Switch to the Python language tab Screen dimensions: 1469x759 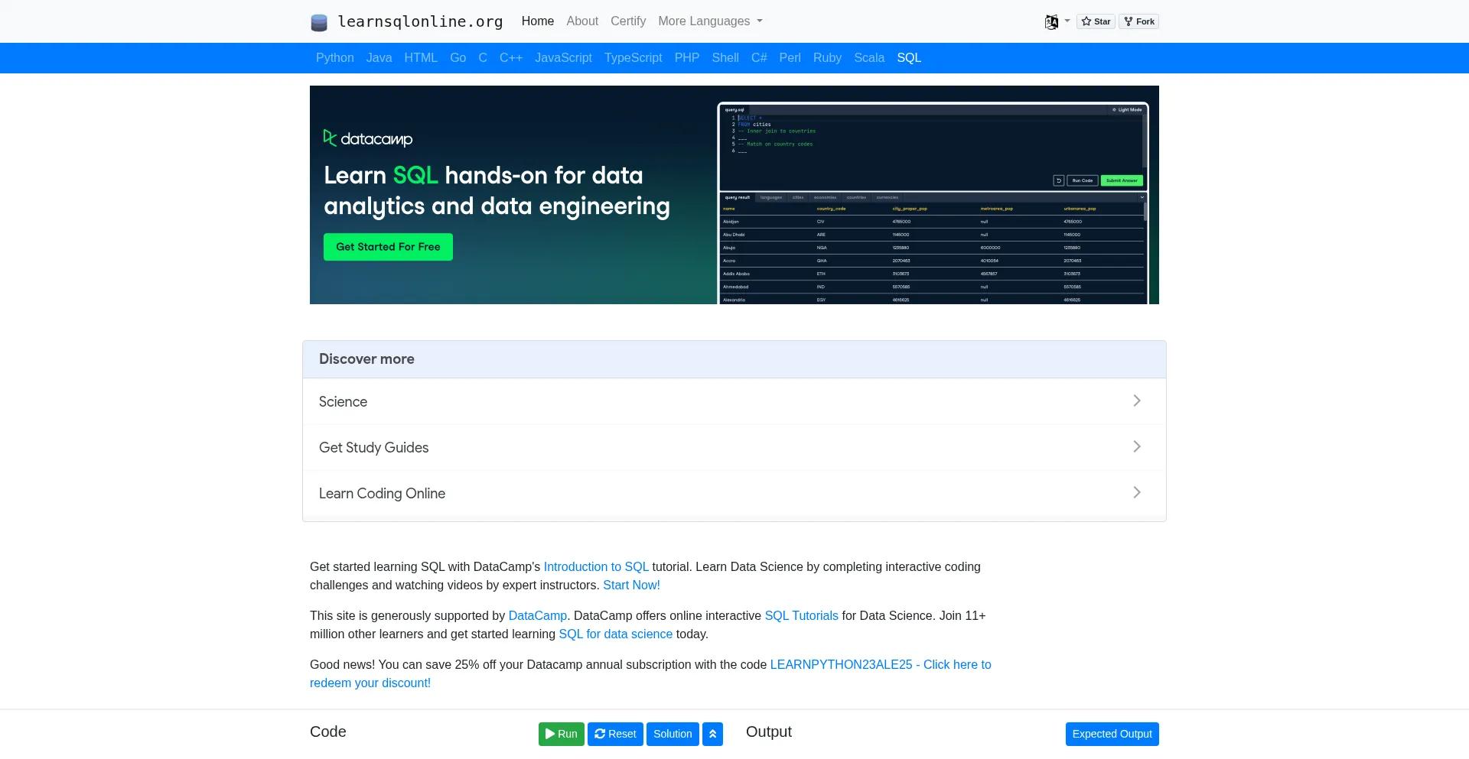tap(335, 58)
